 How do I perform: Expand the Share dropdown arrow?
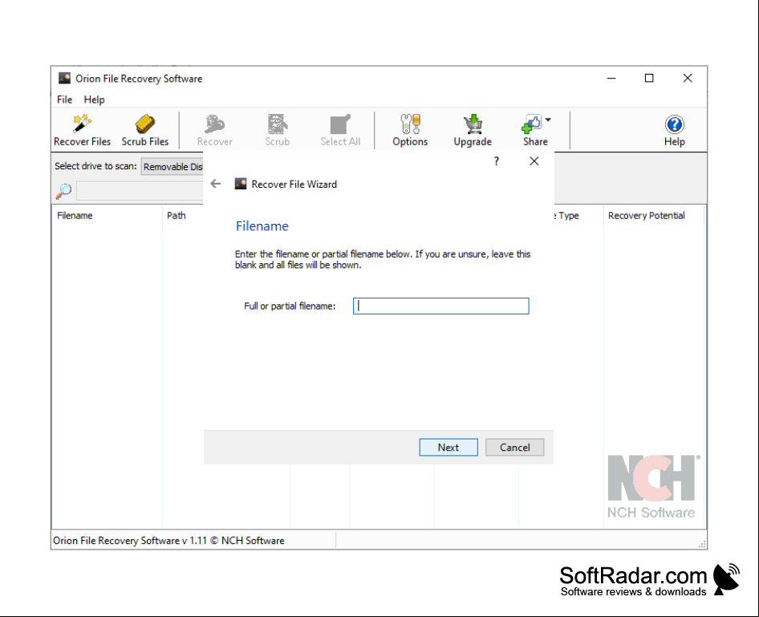point(548,120)
